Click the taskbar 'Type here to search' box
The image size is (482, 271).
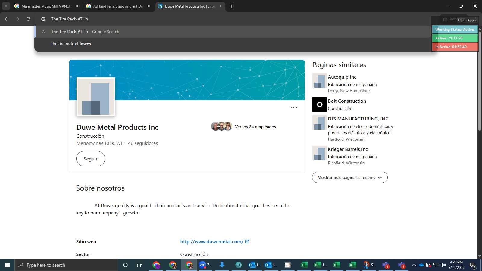(66, 265)
